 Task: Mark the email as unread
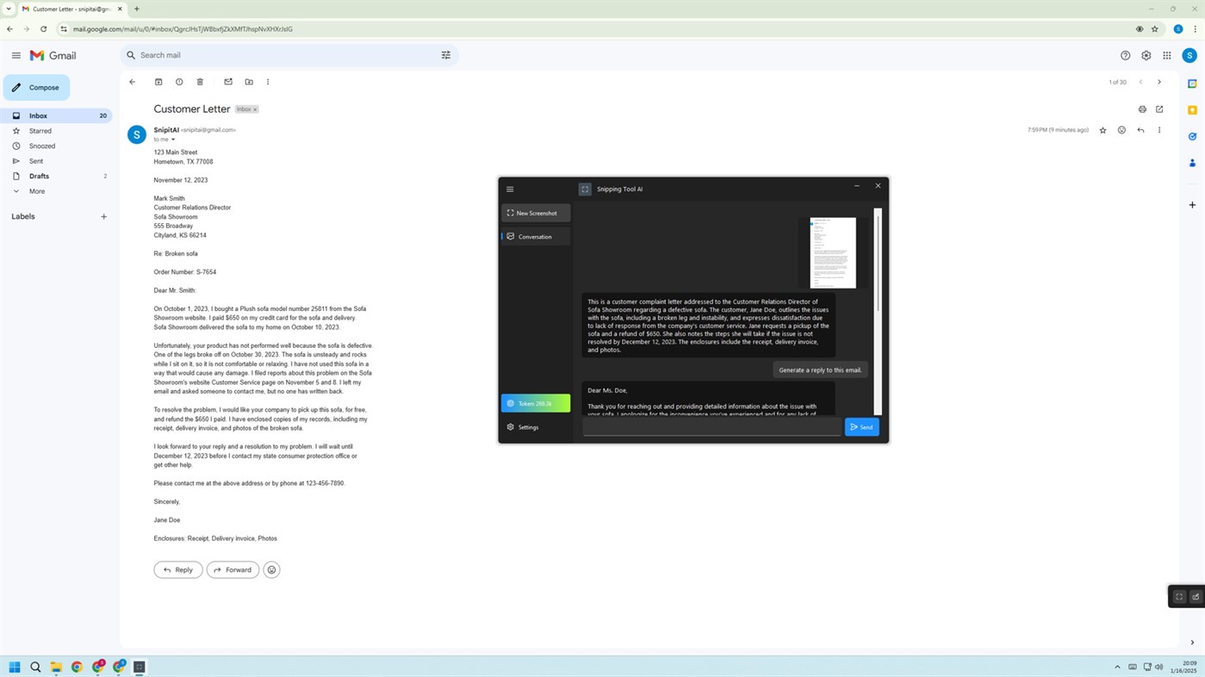pyautogui.click(x=227, y=82)
